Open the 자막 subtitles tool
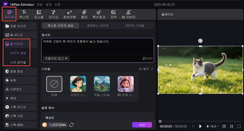Screen dimensions: 244x131 click(x=113, y=14)
